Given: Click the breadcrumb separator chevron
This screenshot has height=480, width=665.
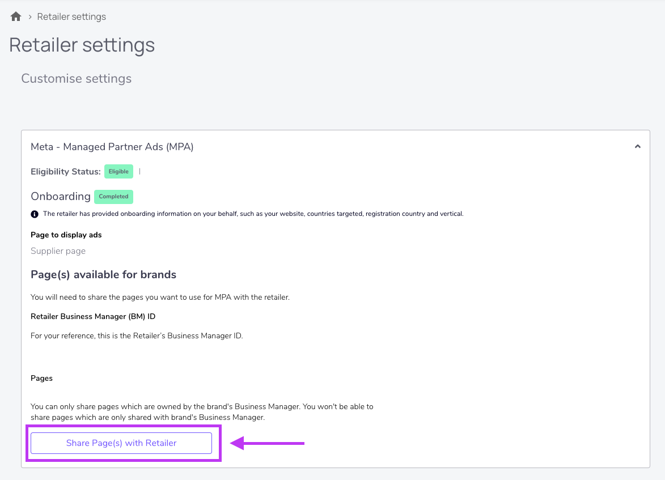Looking at the screenshot, I should [x=30, y=17].
